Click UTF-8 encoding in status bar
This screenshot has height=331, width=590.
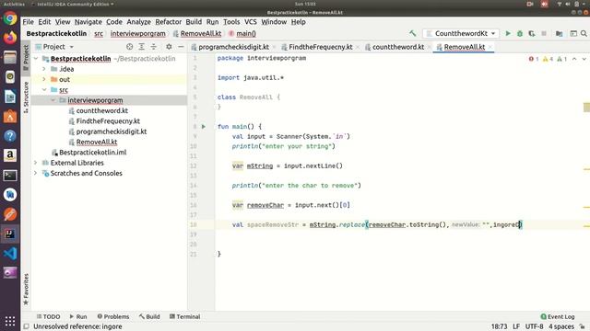point(534,326)
